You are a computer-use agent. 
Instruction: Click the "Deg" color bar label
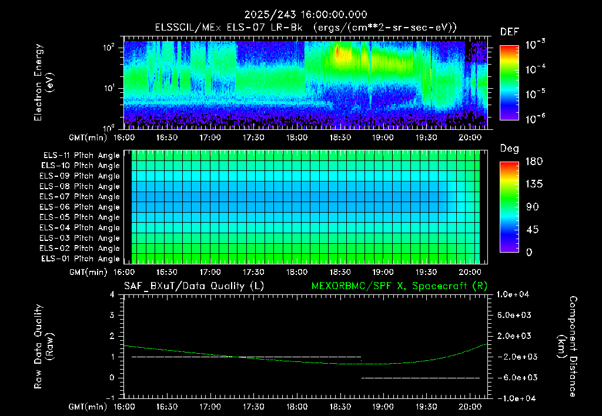coord(510,149)
